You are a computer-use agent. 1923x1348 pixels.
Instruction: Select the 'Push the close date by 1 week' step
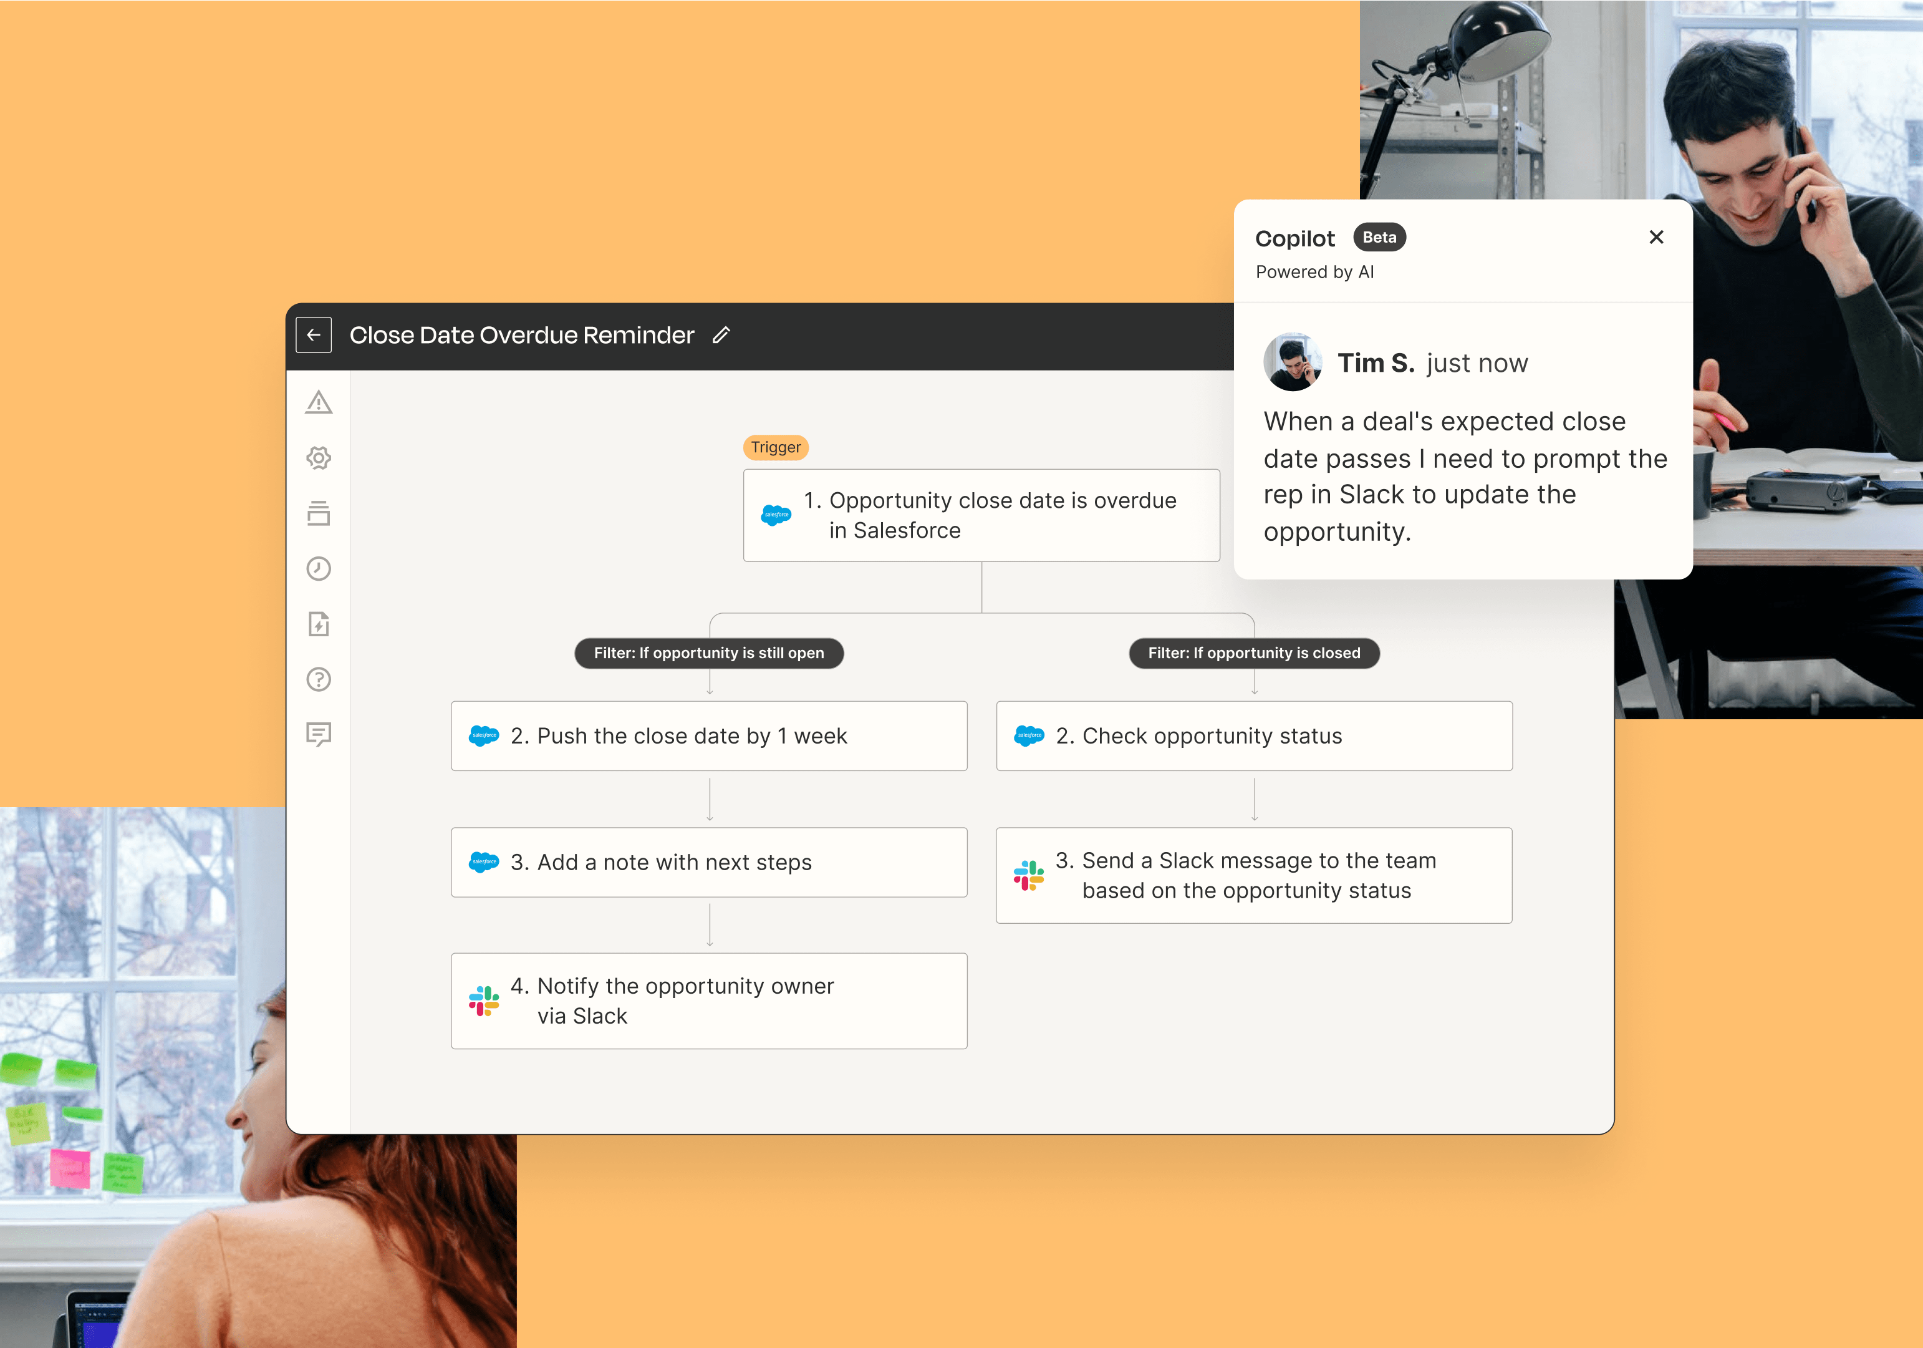[x=710, y=735]
